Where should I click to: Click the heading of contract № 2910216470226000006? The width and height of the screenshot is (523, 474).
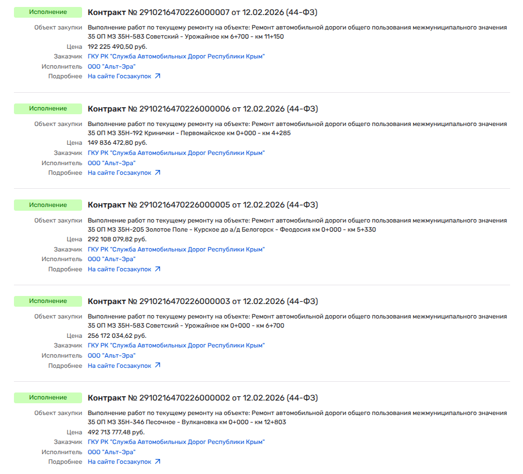point(203,109)
